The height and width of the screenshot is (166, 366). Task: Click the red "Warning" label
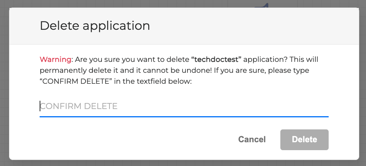(55, 60)
